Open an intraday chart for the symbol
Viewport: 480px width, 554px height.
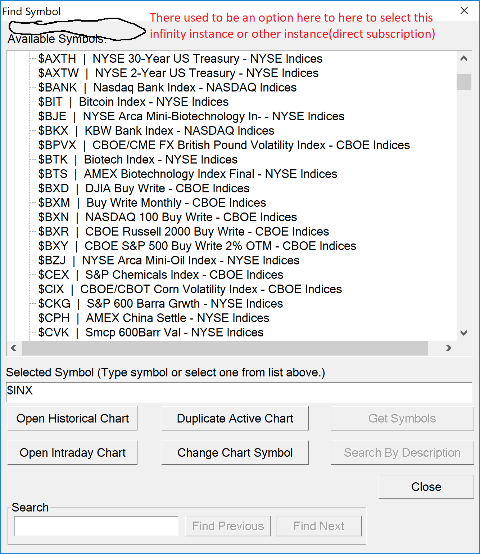[72, 452]
